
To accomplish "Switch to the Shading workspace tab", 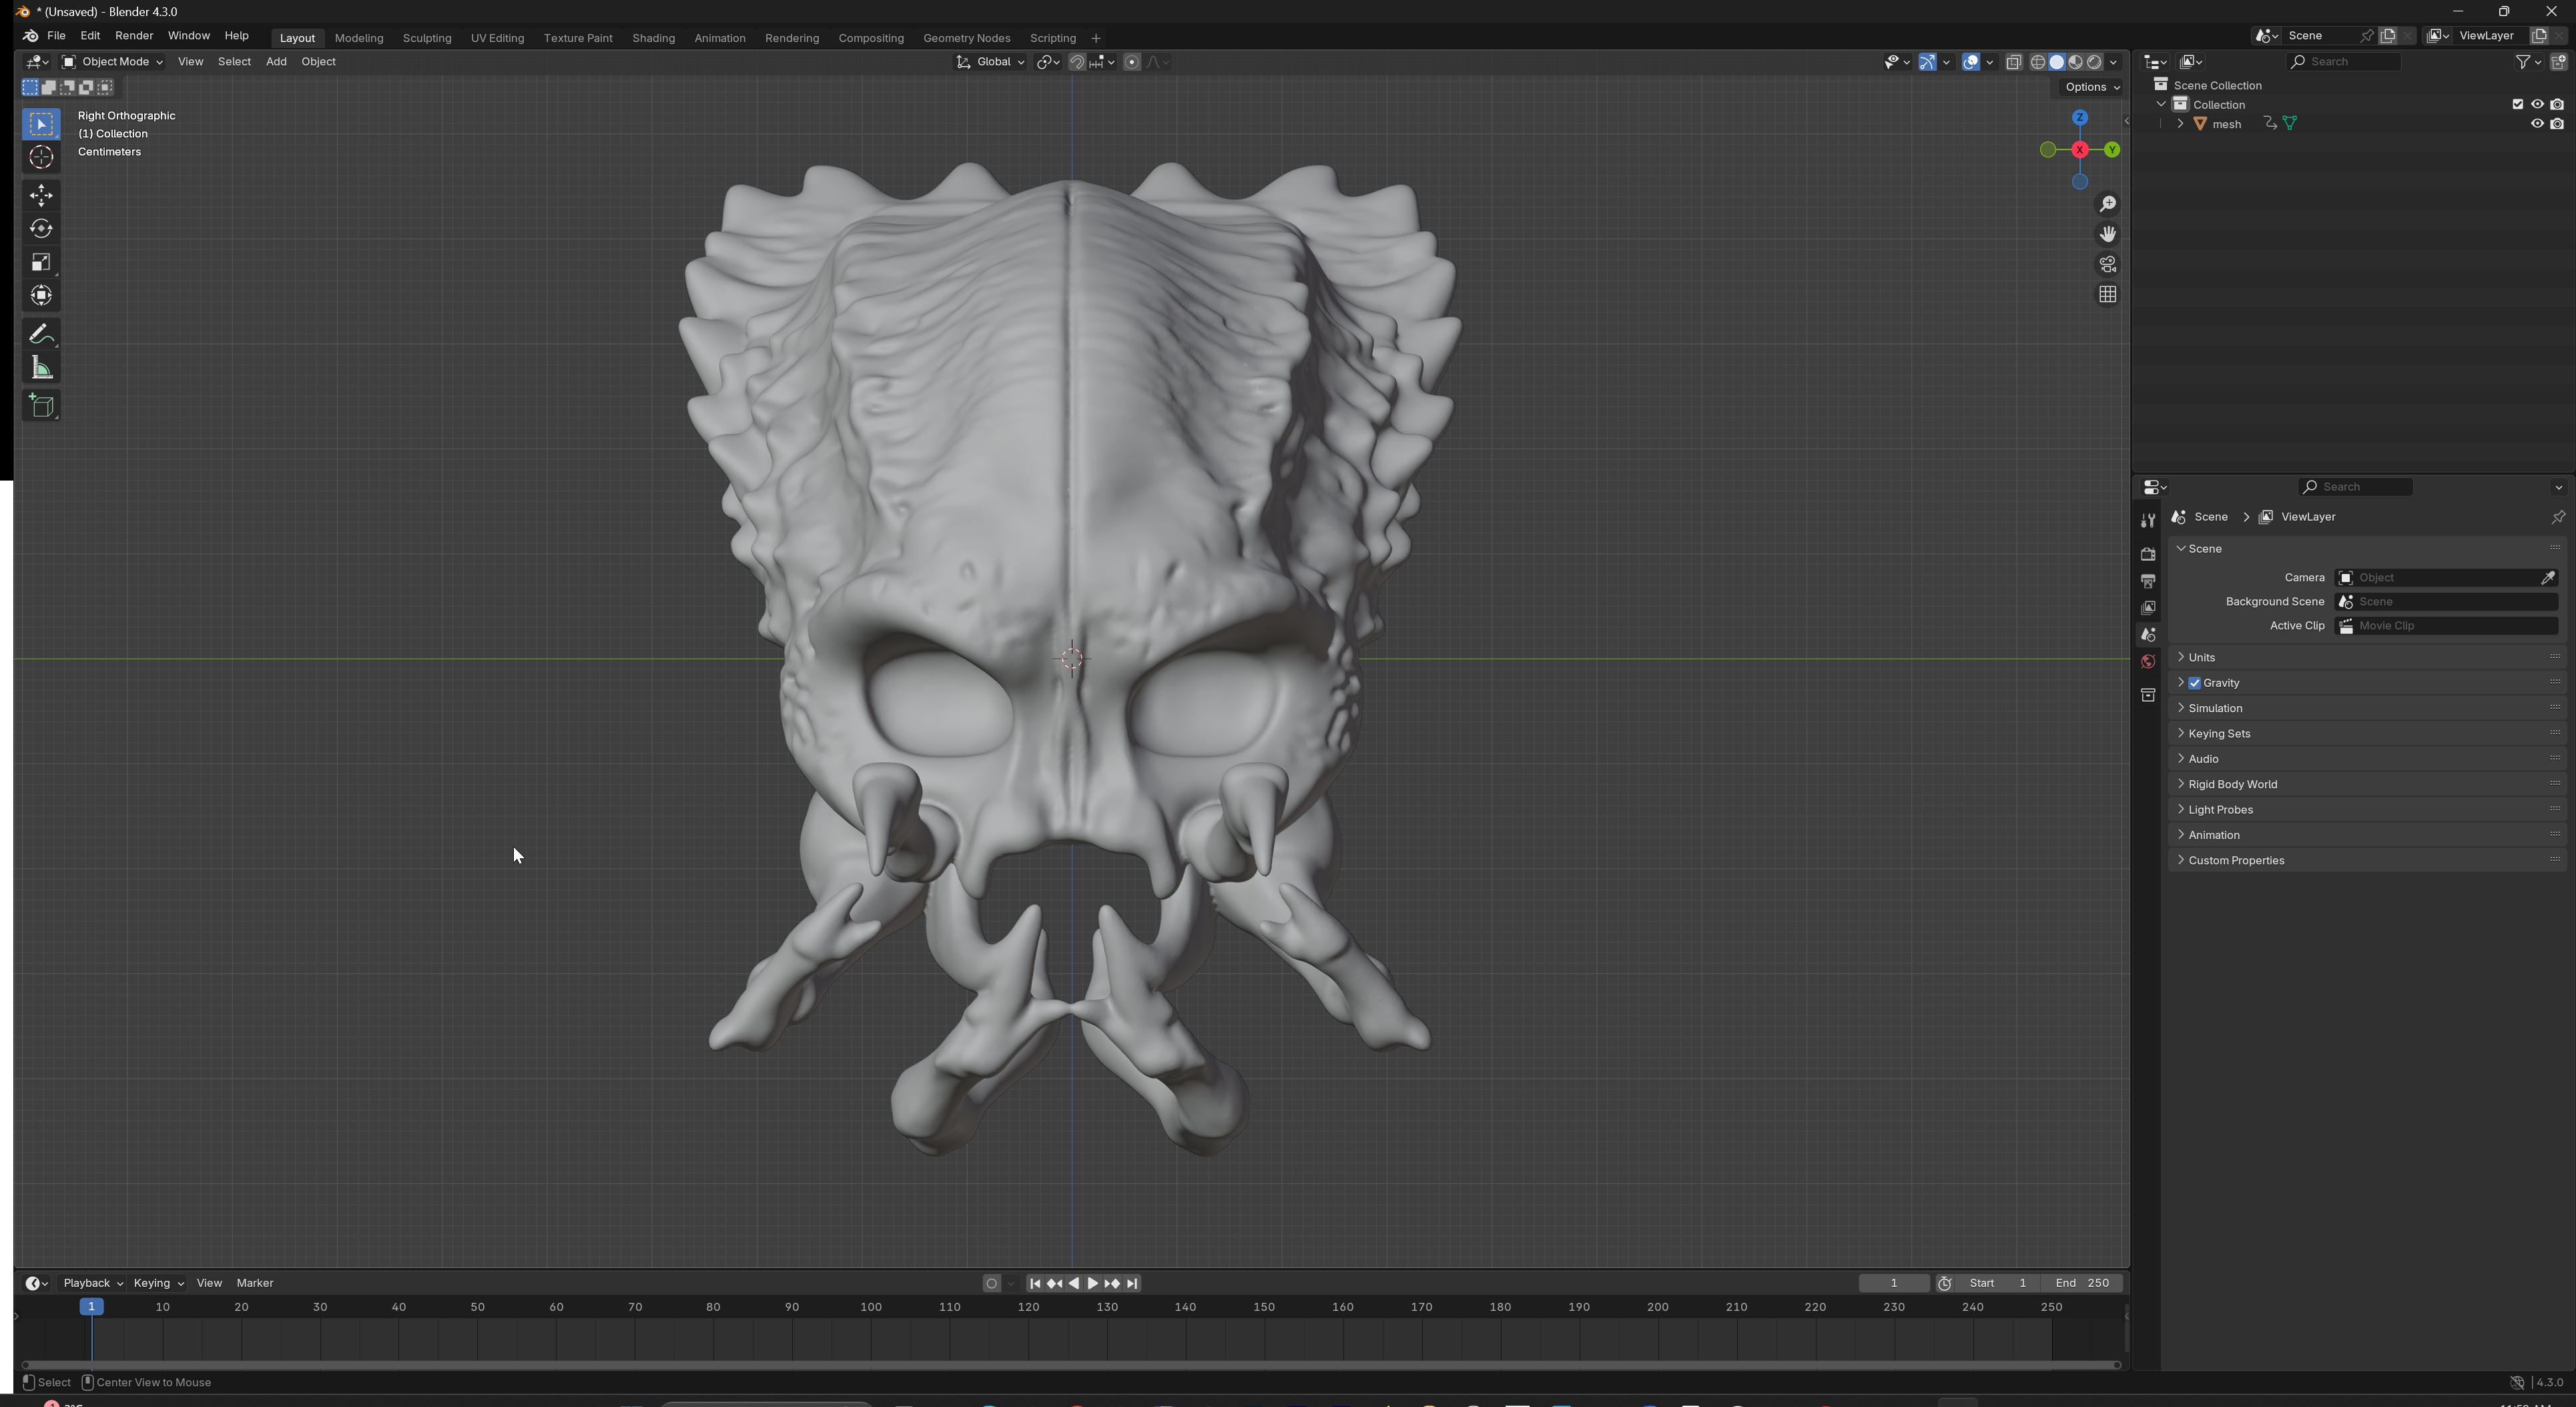I will click(653, 38).
